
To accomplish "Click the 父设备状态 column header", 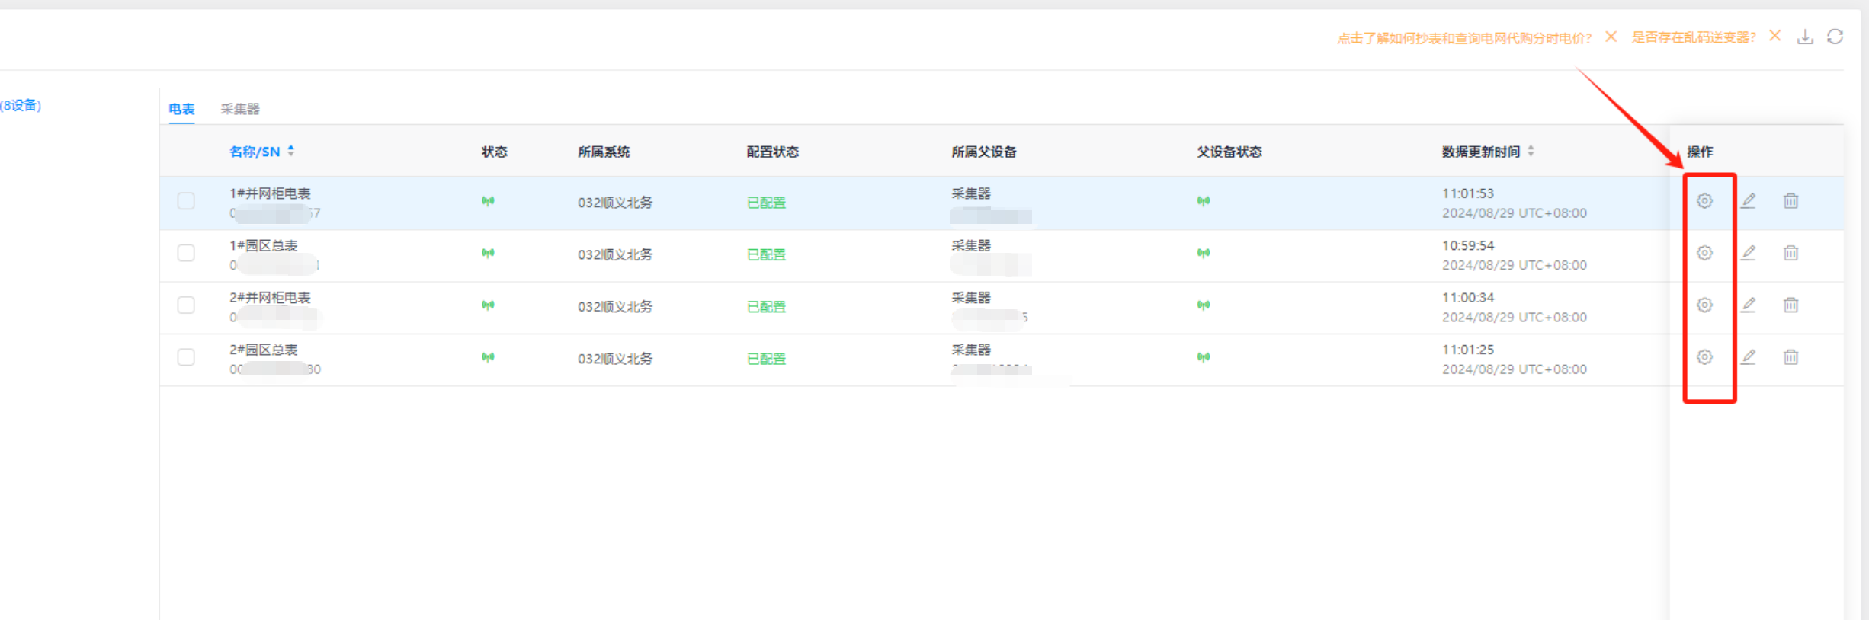I will [x=1229, y=152].
